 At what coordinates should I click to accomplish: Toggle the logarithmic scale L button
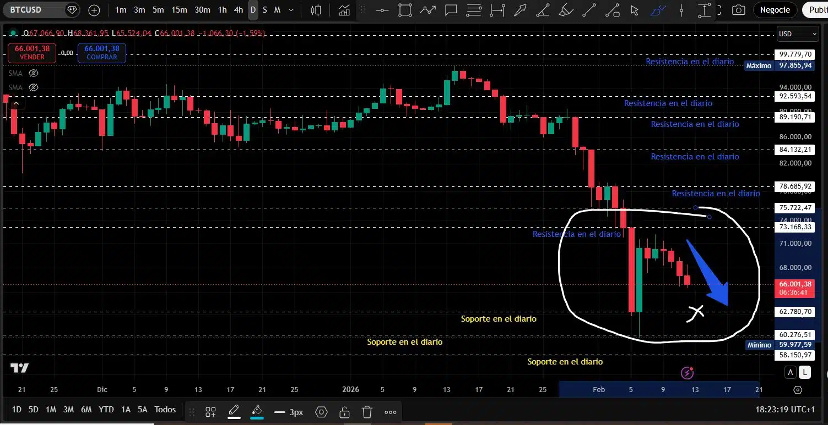(x=805, y=372)
